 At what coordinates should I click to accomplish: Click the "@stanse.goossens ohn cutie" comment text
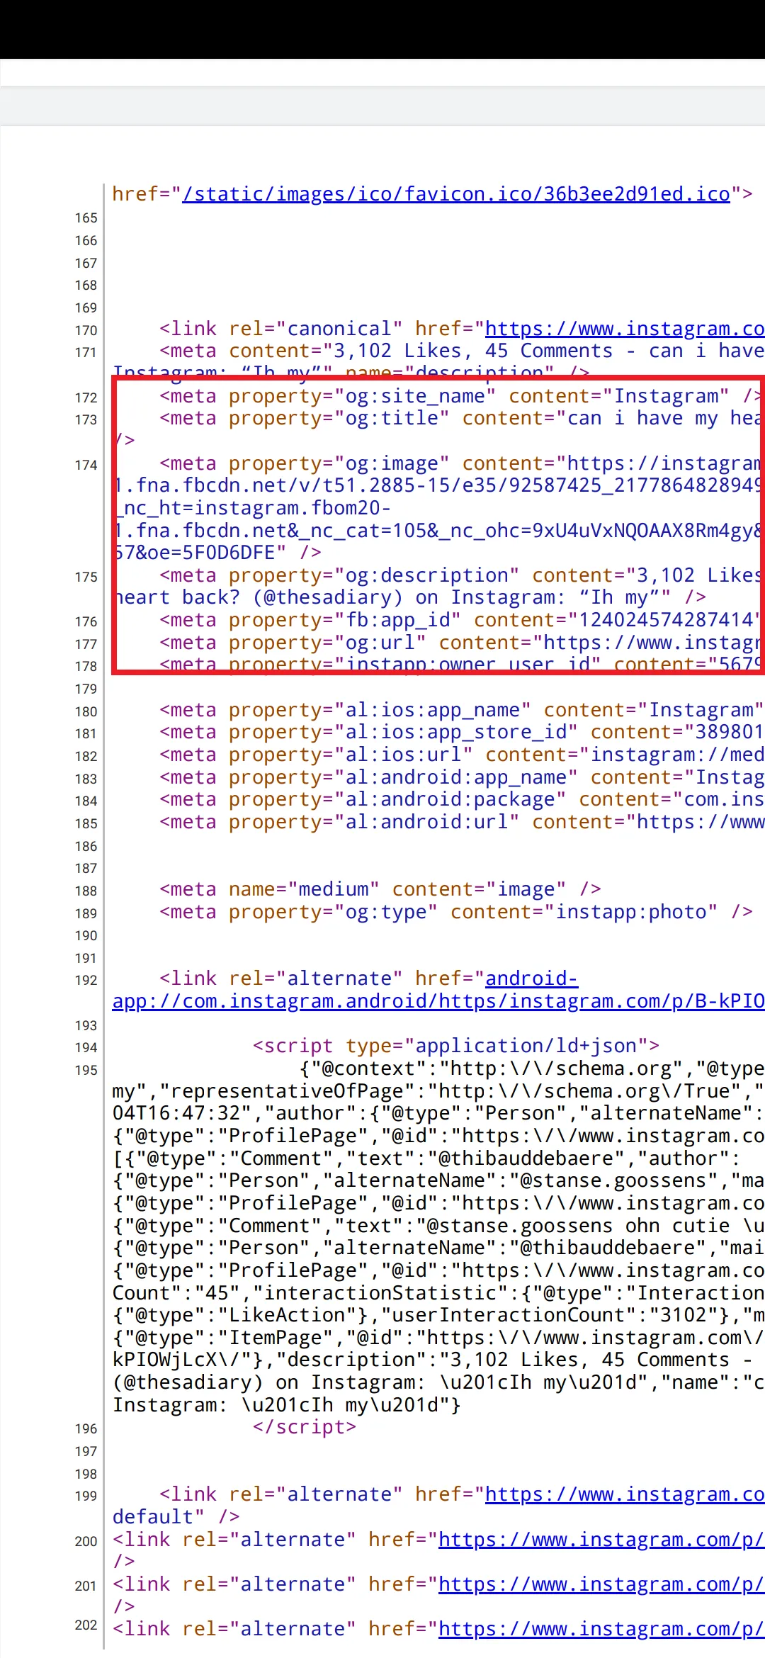point(438,1226)
